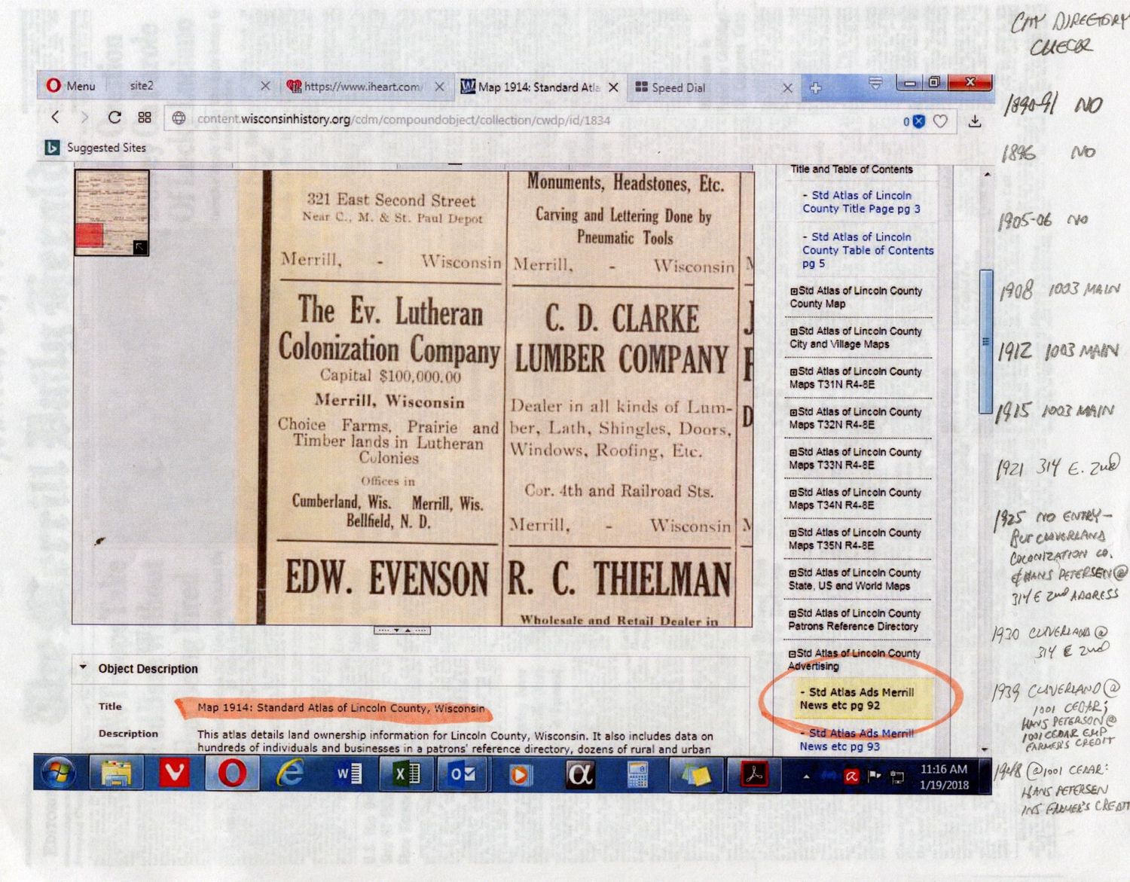Open the Action Center flag tray icon
Viewport: 1130px width, 882px height.
coord(875,777)
